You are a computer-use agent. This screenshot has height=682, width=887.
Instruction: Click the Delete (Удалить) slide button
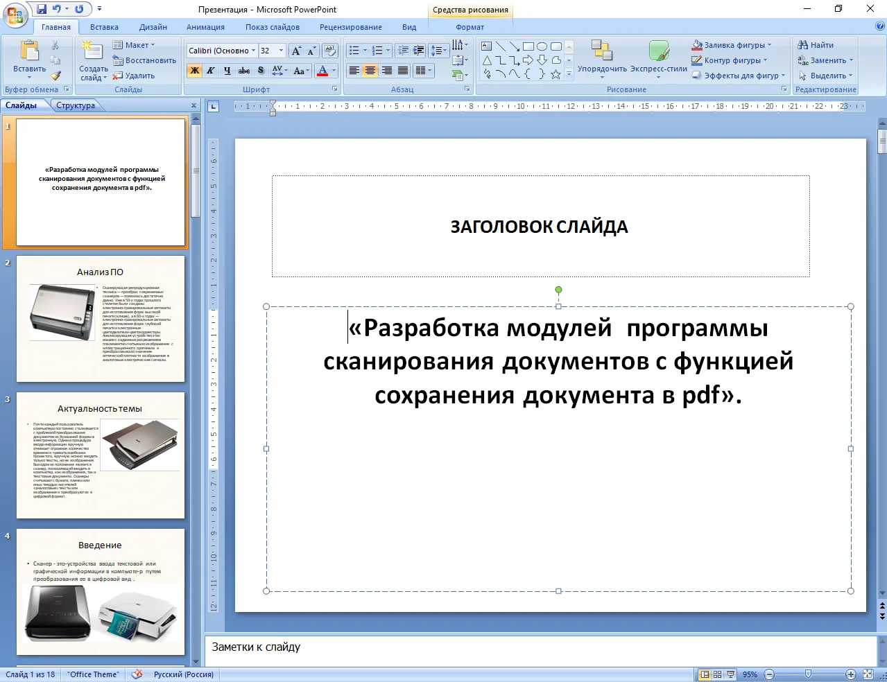tap(134, 76)
